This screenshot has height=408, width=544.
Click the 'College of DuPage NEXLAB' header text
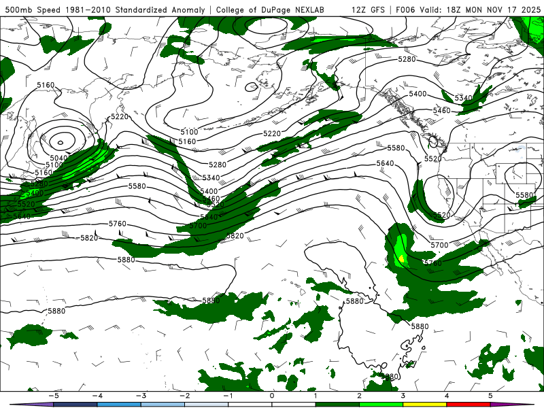pyautogui.click(x=270, y=10)
